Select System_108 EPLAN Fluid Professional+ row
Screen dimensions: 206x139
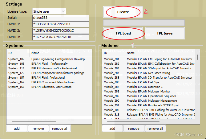49,64
